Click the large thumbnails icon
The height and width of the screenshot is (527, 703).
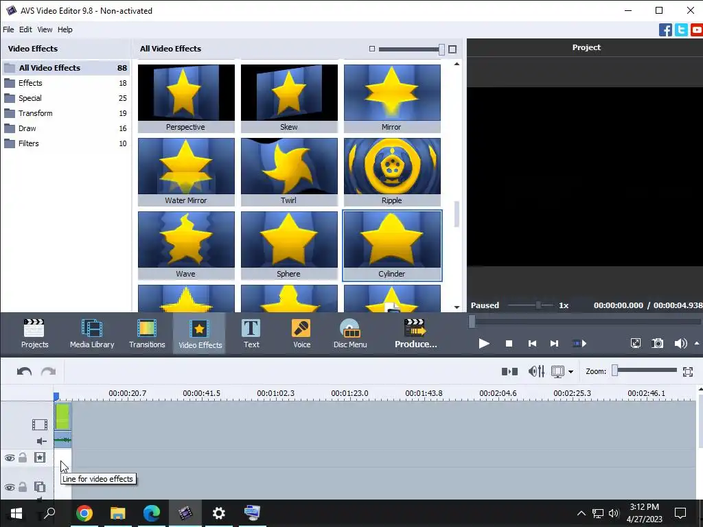[x=452, y=49]
